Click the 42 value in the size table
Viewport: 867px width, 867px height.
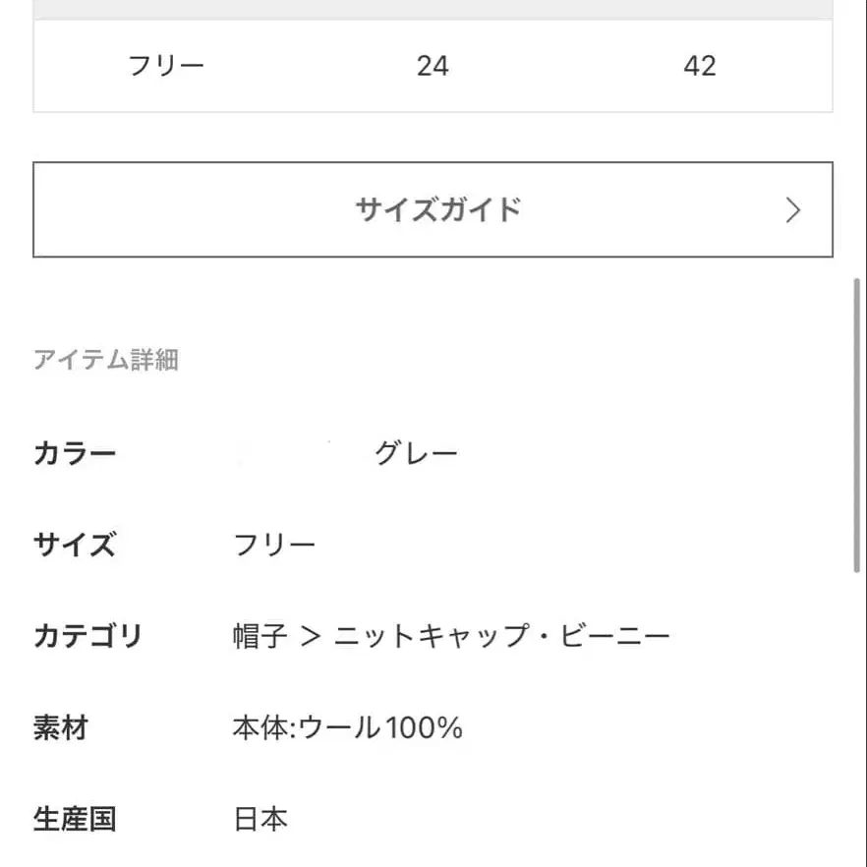(699, 66)
